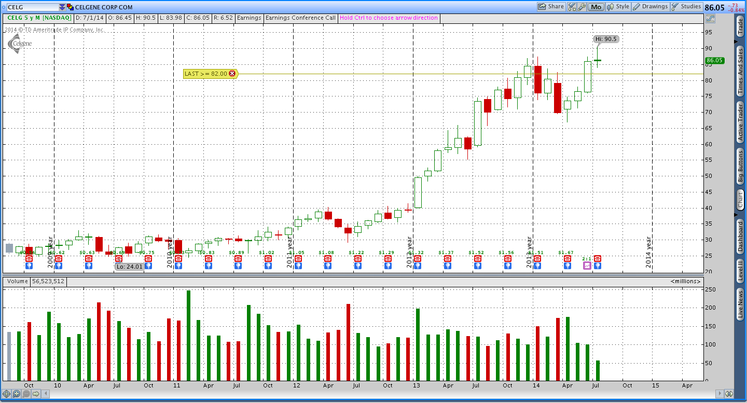The height and width of the screenshot is (403, 747).
Task: Click the 56,523,512 volume value
Action: point(48,281)
